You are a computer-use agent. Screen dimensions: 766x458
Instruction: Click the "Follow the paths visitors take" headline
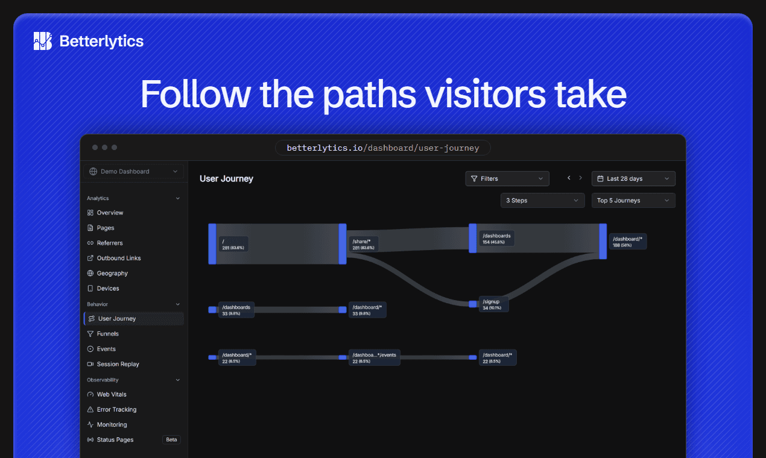pyautogui.click(x=383, y=94)
